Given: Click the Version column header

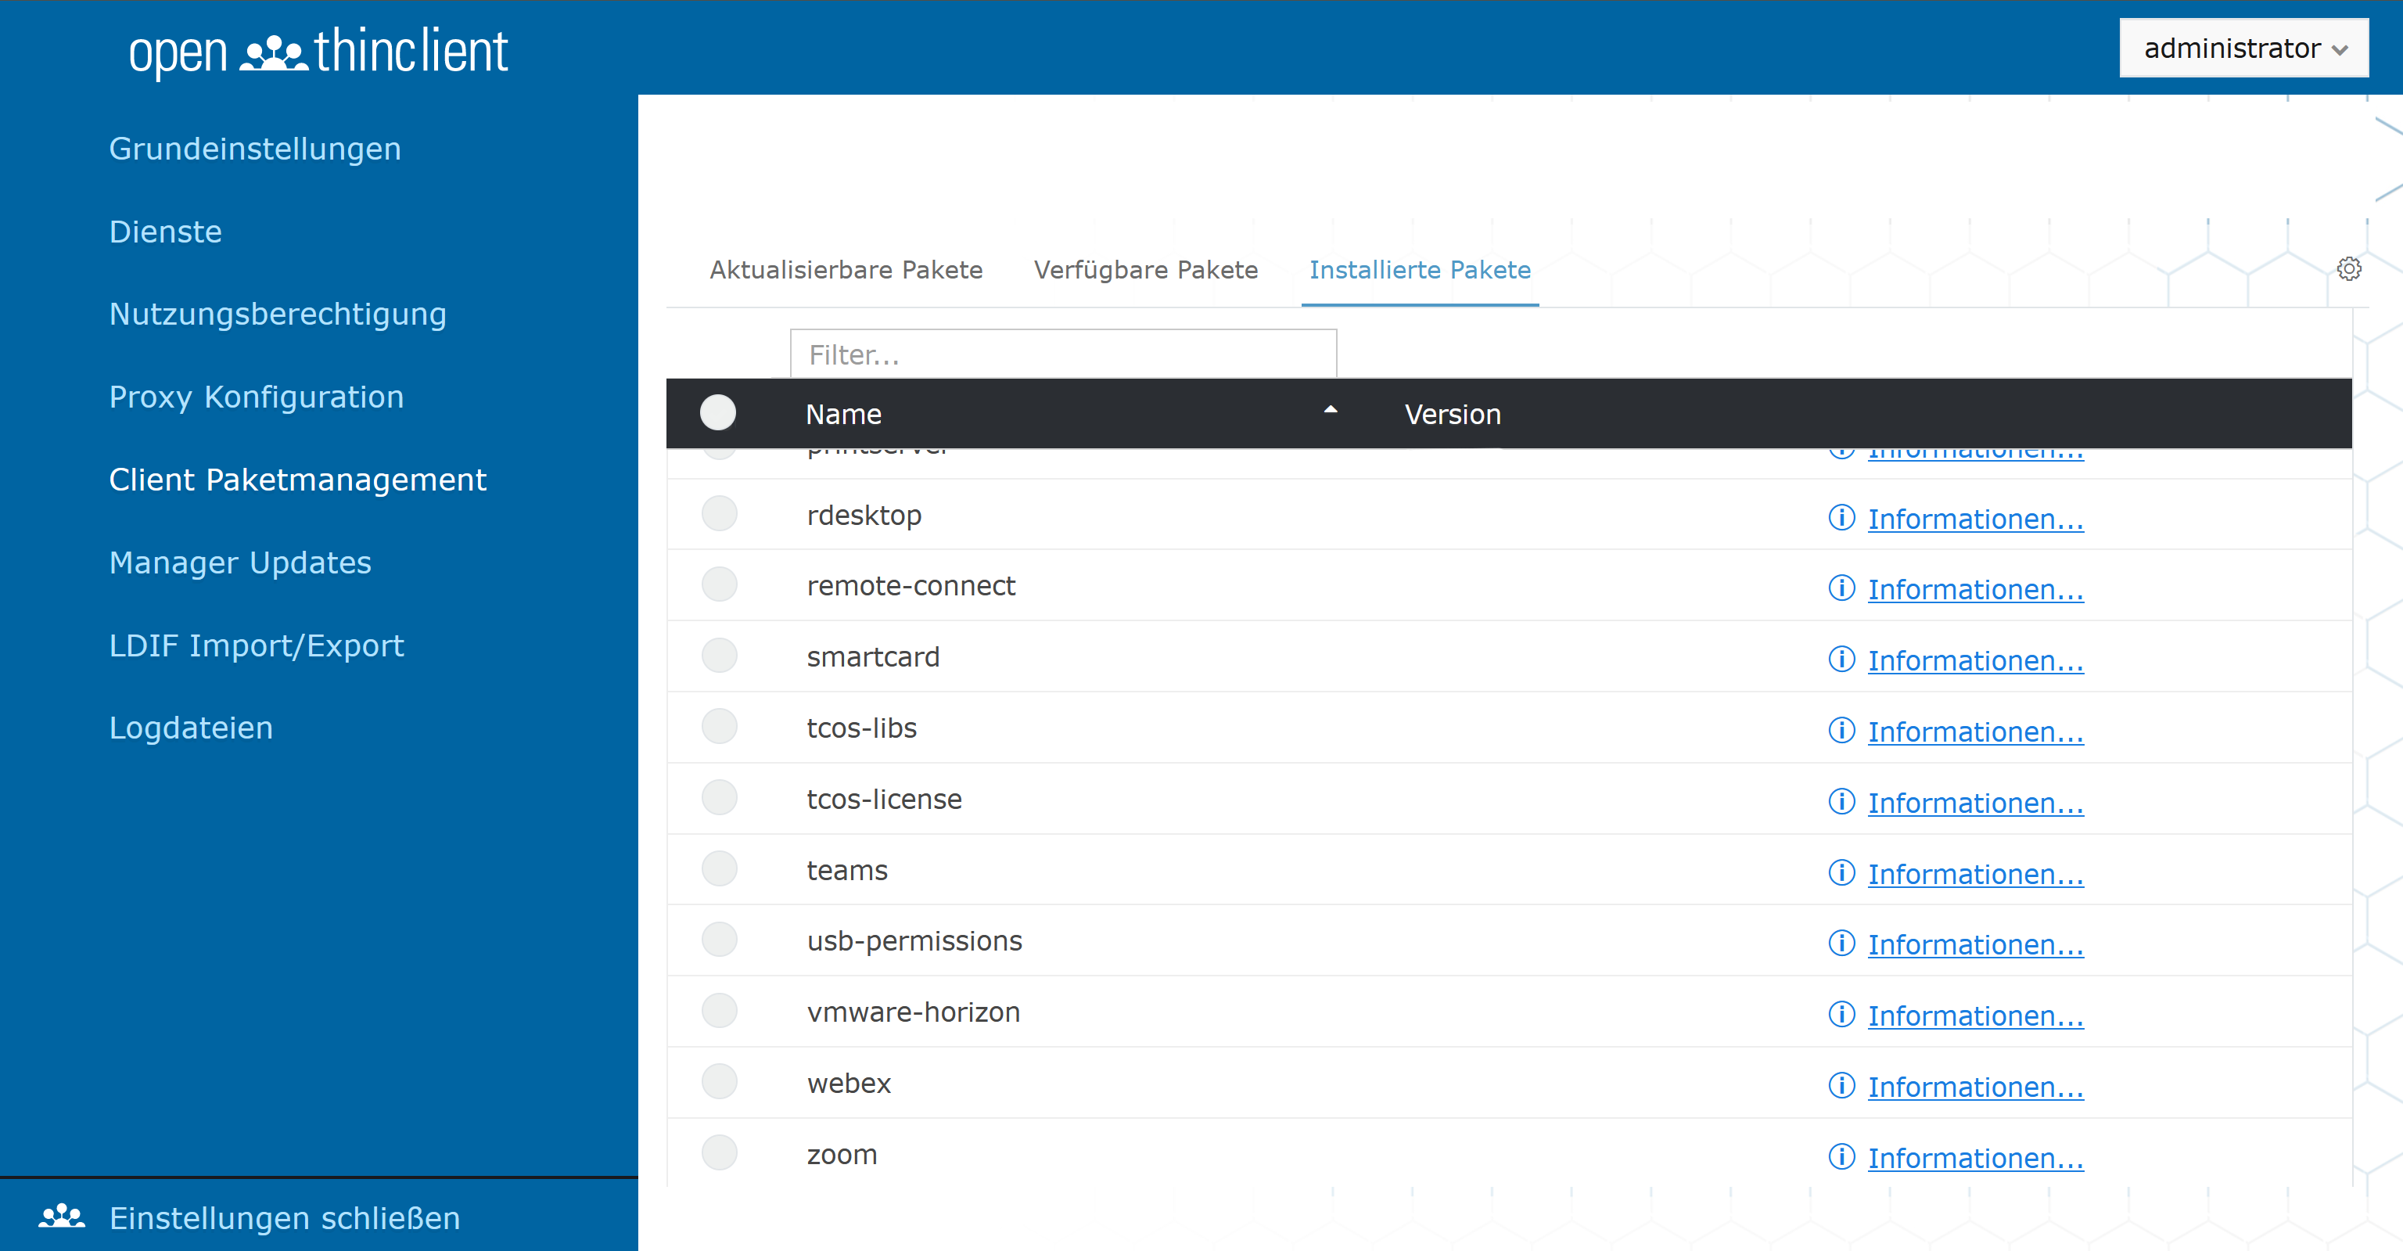Looking at the screenshot, I should click(1453, 414).
